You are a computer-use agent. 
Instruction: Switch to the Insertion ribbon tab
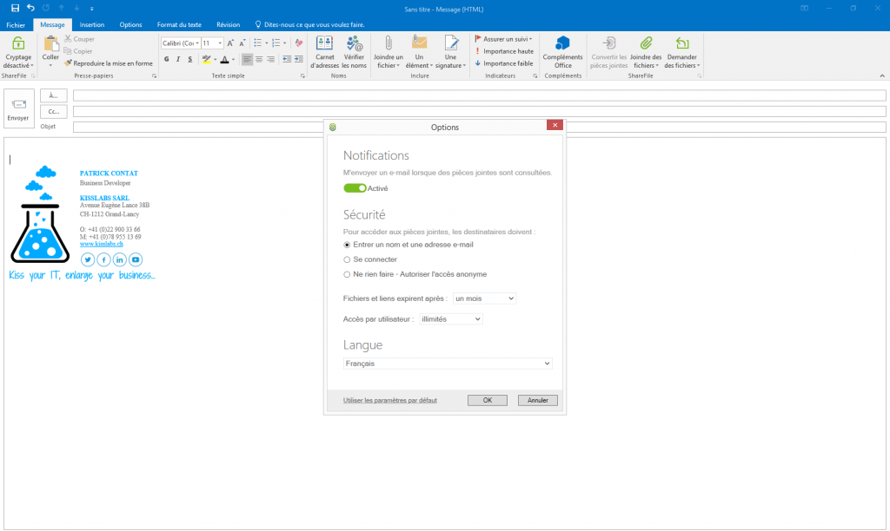coord(91,24)
